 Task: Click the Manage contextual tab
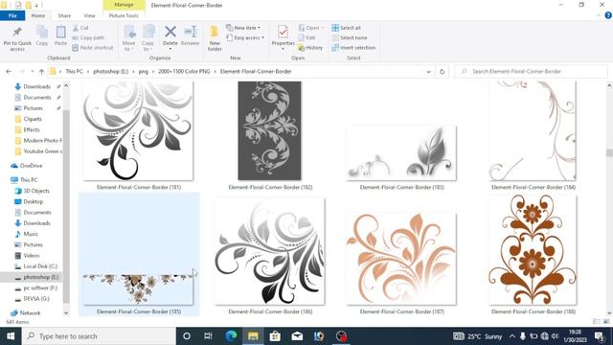(124, 5)
